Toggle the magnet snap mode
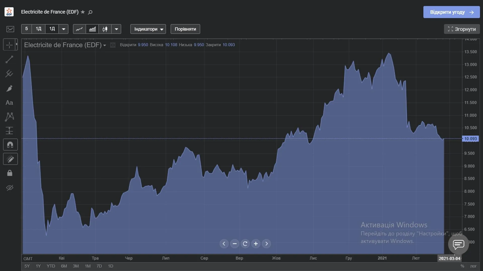The height and width of the screenshot is (271, 483). pos(10,145)
